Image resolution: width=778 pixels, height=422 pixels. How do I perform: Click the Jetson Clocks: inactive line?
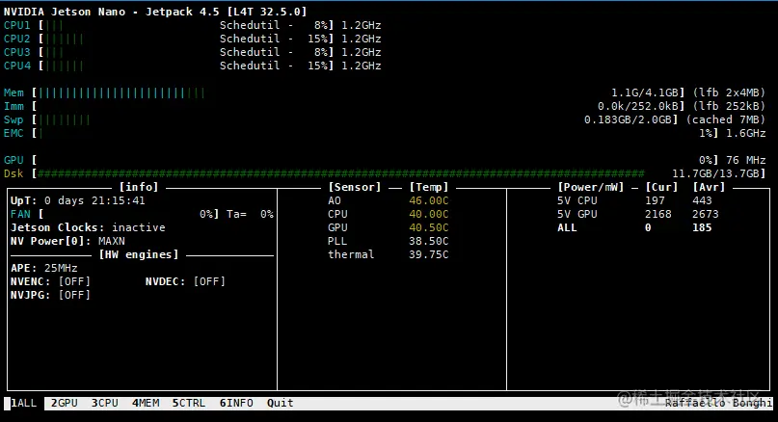(88, 227)
